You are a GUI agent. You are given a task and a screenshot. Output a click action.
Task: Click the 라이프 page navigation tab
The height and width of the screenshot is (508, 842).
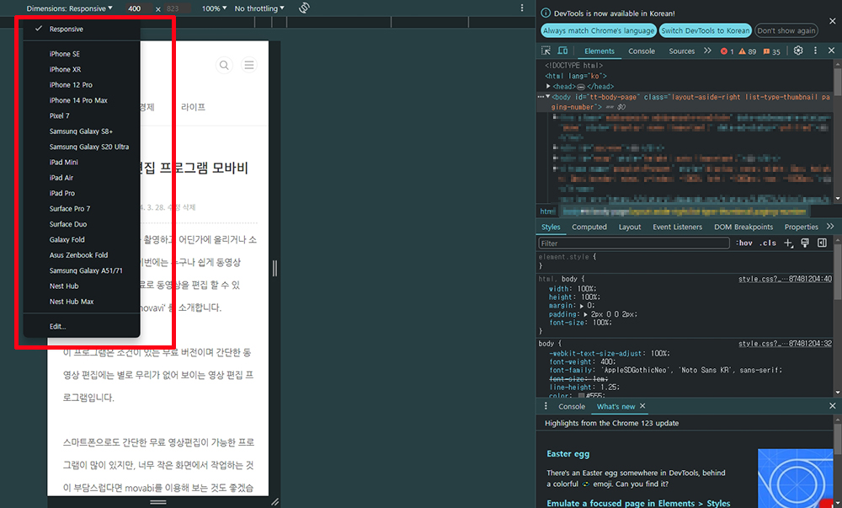click(x=194, y=107)
